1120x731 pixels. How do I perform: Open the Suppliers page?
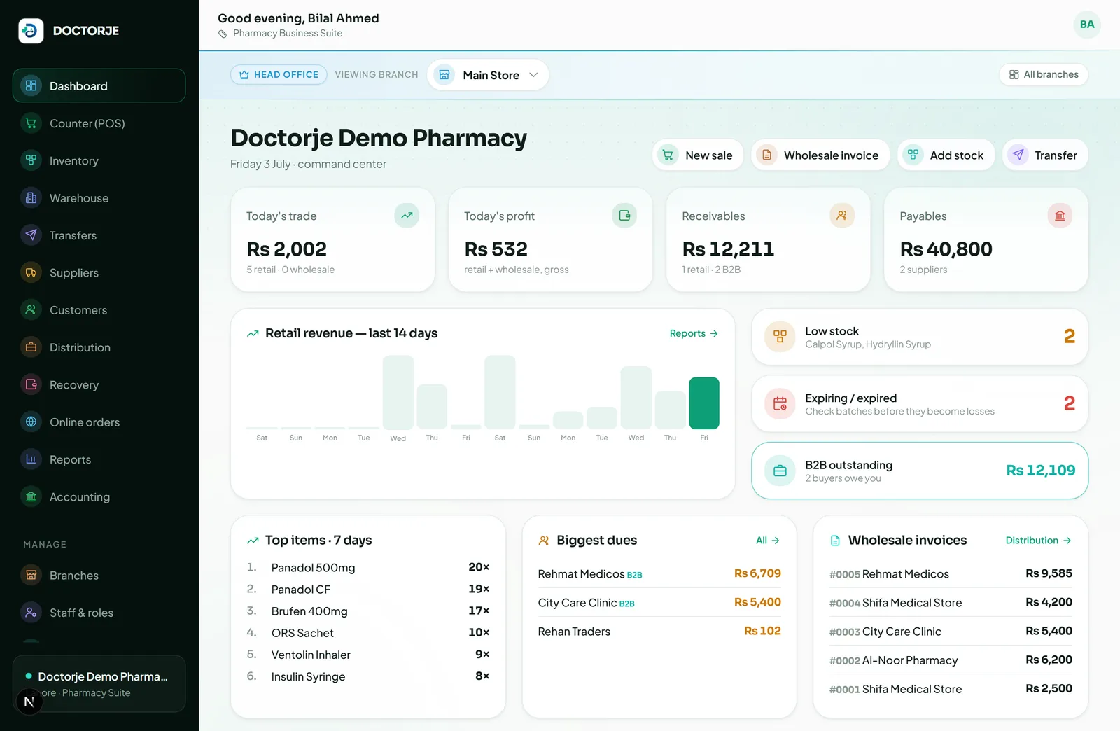tap(99, 272)
